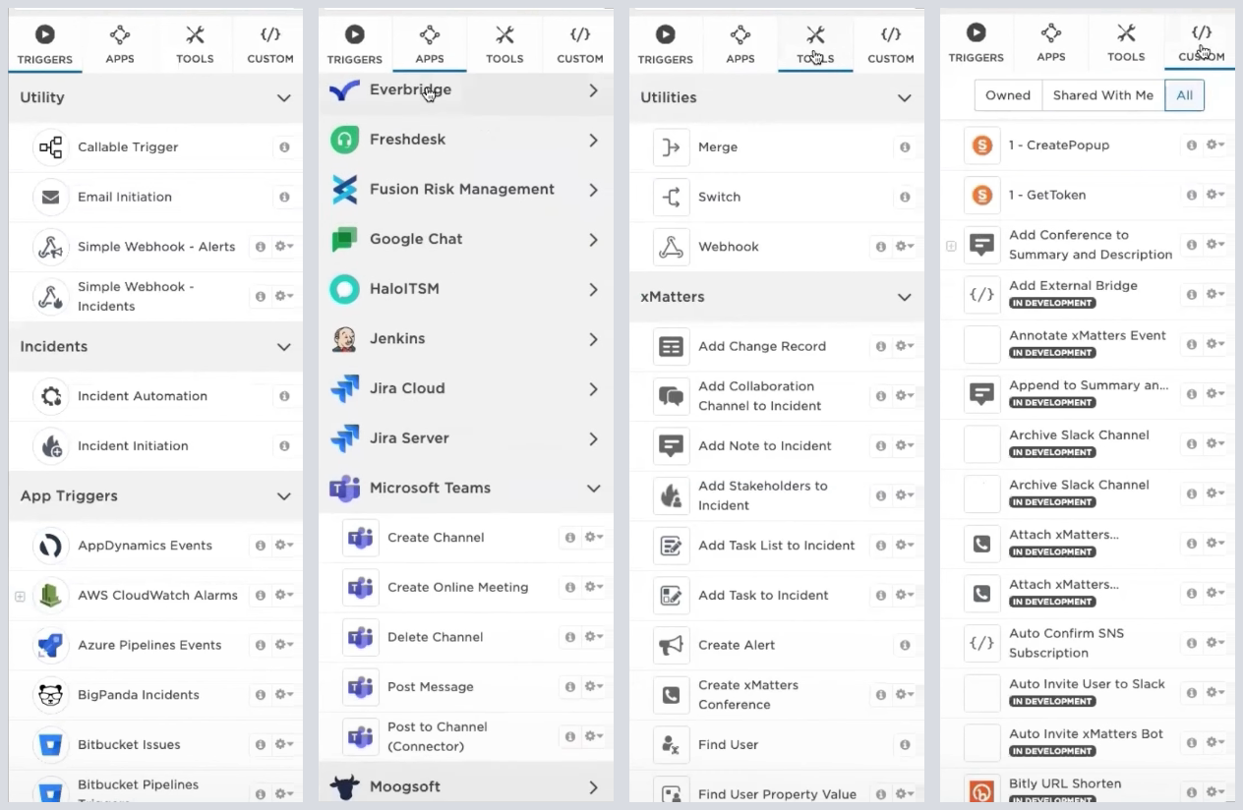Collapse the Incidents triggers section
Viewport: 1243px width, 810px height.
[x=284, y=347]
